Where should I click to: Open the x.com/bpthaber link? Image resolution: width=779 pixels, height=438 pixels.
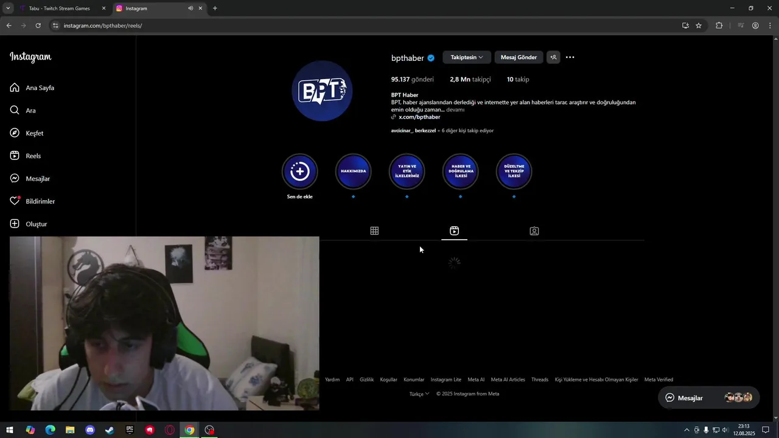pos(419,117)
